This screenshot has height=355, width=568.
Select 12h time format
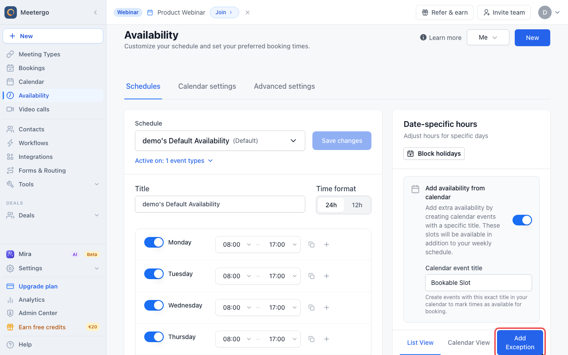[x=357, y=205]
